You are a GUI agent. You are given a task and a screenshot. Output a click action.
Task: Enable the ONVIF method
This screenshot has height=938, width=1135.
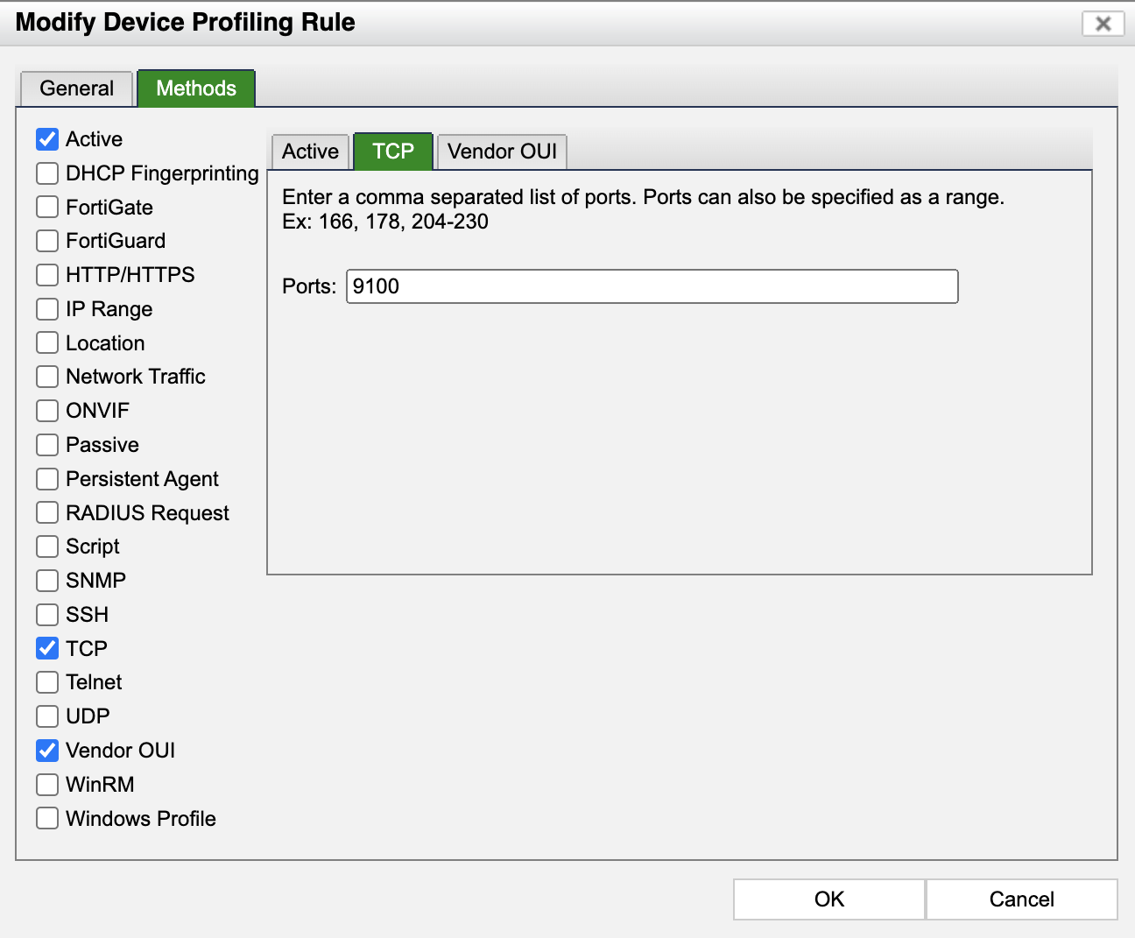pos(47,410)
